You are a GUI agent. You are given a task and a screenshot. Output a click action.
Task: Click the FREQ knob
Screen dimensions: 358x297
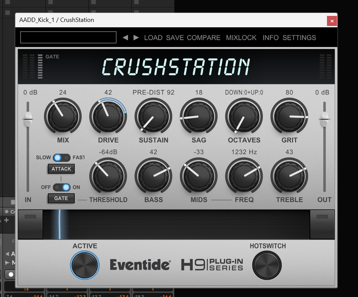[244, 176]
